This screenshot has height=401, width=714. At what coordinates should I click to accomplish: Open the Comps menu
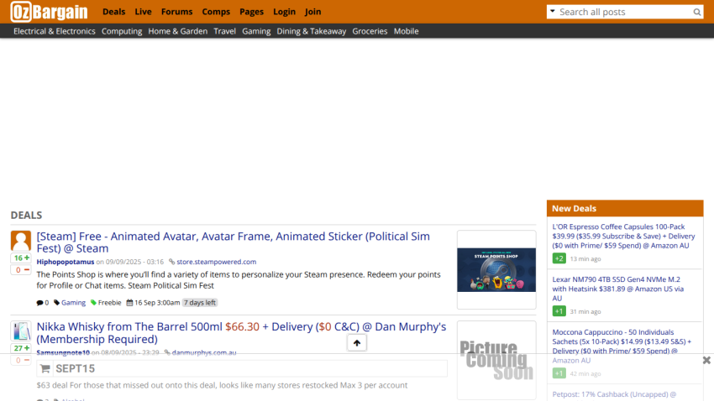point(216,12)
